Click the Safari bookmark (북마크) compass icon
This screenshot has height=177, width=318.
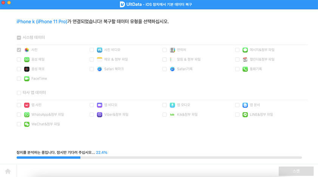click(x=99, y=69)
